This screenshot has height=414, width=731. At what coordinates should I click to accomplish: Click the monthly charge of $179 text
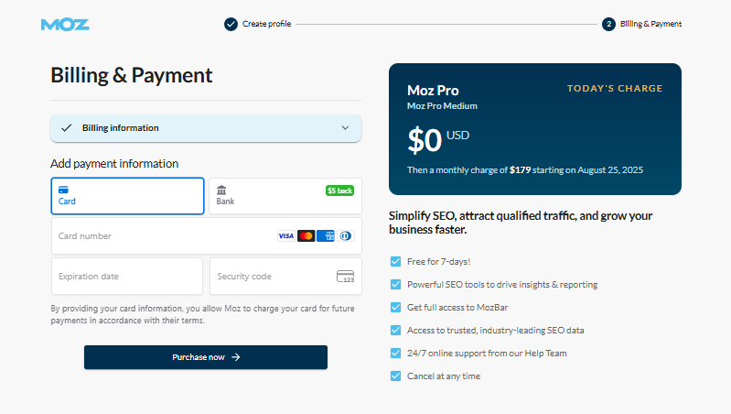point(525,169)
